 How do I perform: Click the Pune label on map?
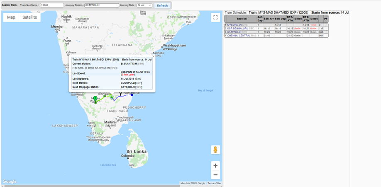[67, 41]
